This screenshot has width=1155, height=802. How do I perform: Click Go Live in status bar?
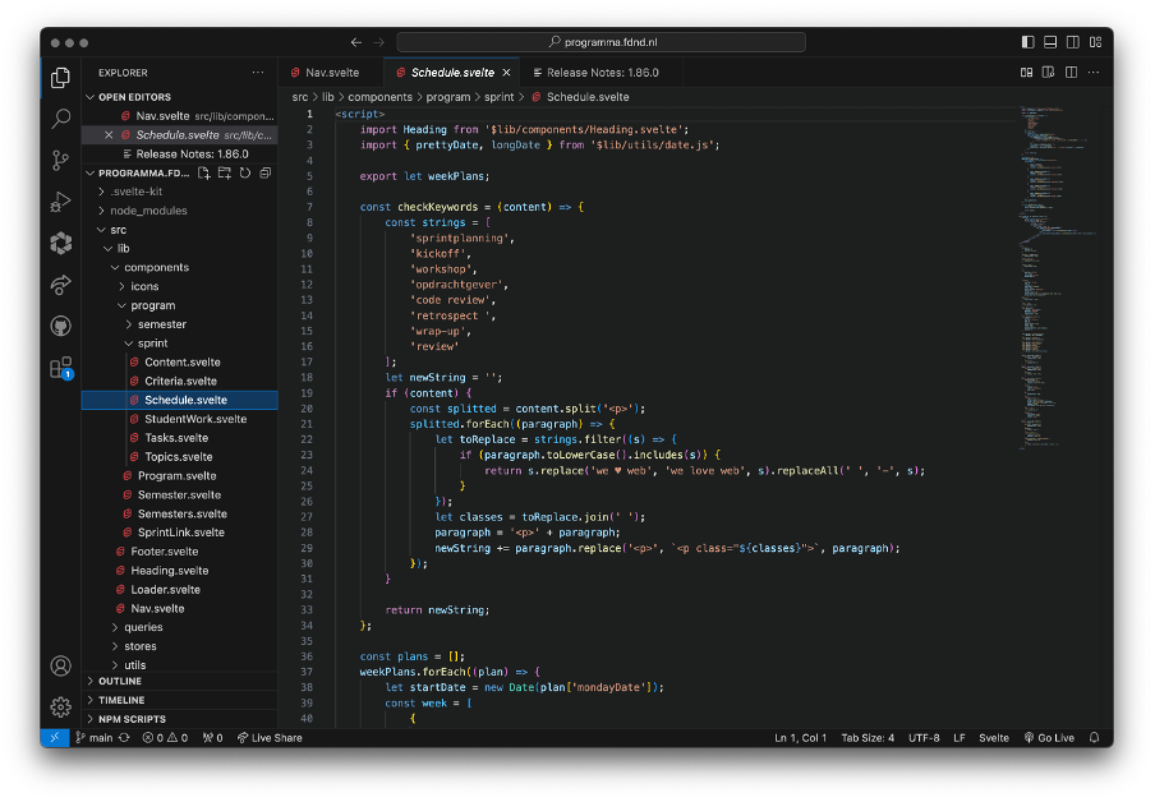[1050, 738]
